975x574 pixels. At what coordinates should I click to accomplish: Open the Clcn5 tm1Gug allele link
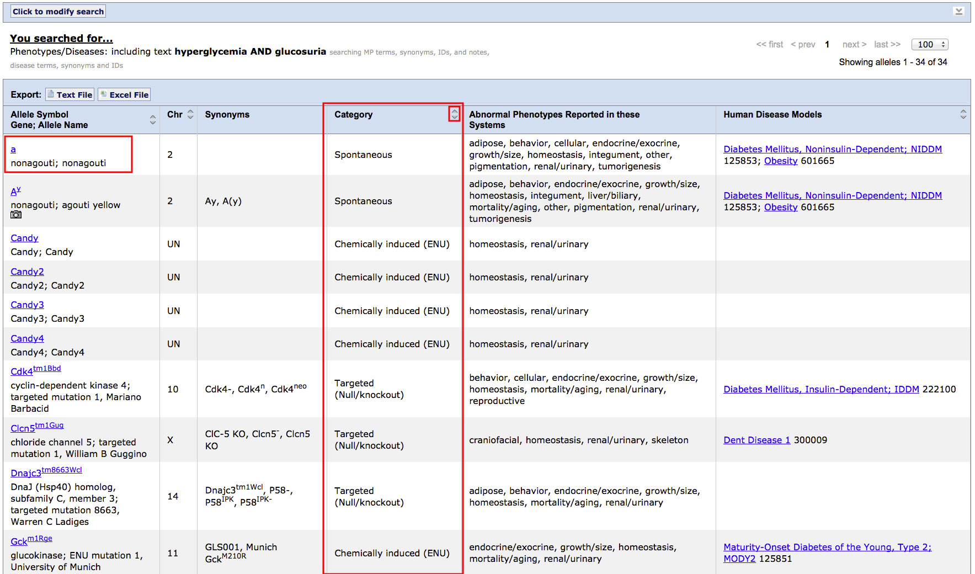pos(36,428)
